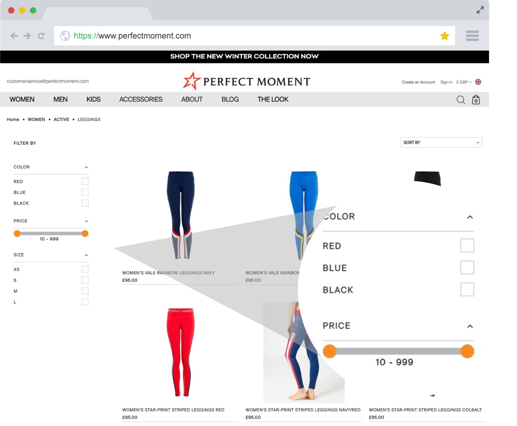The height and width of the screenshot is (426, 517).
Task: Click the WOMEN breadcrumb link
Action: [x=36, y=119]
